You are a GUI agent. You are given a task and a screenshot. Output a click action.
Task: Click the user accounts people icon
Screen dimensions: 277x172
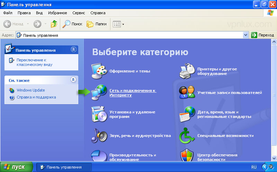click(187, 92)
